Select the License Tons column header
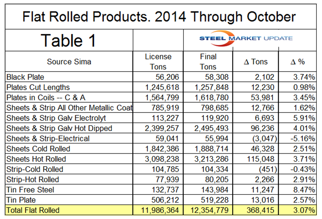 158,62
